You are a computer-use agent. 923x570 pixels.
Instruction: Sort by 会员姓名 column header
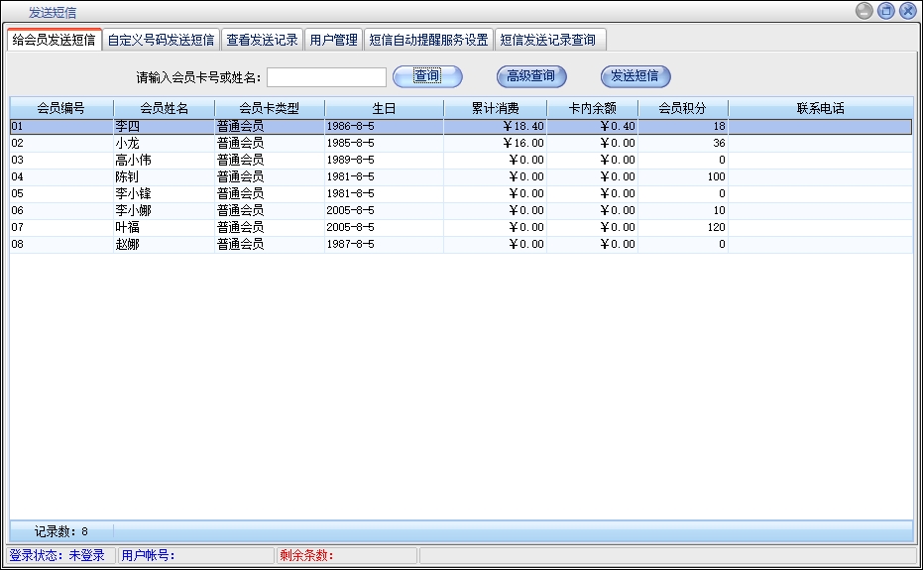pos(164,108)
